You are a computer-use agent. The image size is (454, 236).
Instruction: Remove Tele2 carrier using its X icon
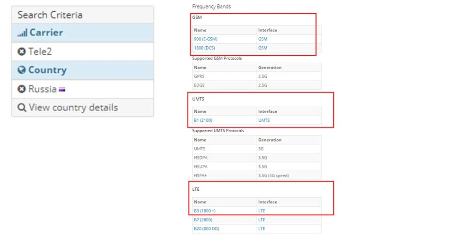click(21, 51)
